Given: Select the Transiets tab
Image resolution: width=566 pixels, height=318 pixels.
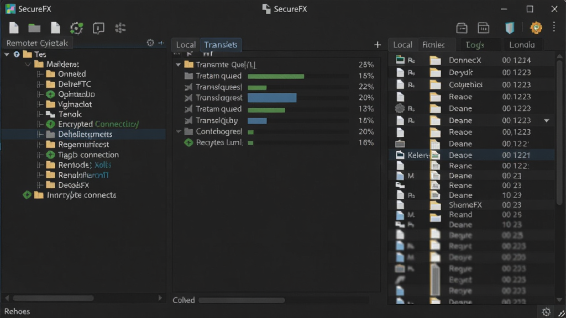Looking at the screenshot, I should [x=221, y=45].
